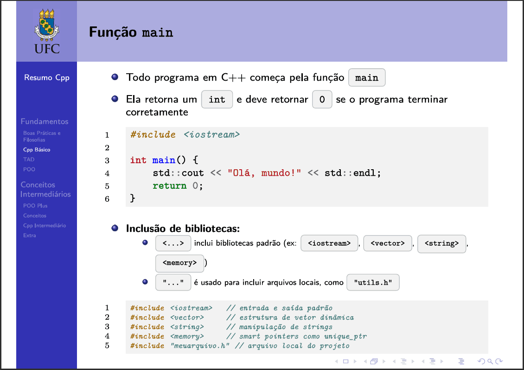Navigate to the TAD subsection

coord(29,159)
